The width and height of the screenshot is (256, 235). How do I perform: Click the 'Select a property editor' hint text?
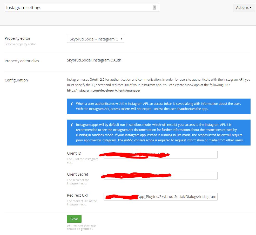(x=20, y=44)
